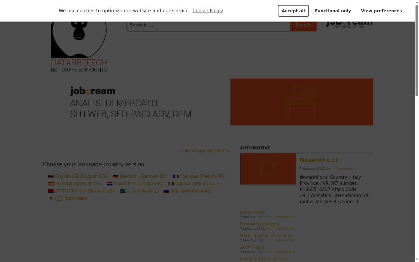Click the United Kingdom flag icon
419x262 pixels.
click(x=51, y=176)
